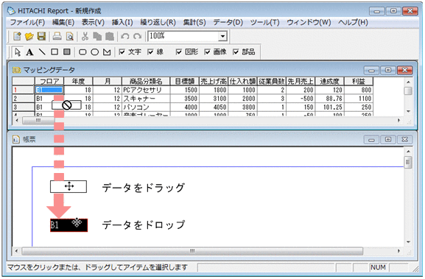Viewport: 425px width, 279px height.
Task: Open Print Preview icon
Action: [70, 36]
